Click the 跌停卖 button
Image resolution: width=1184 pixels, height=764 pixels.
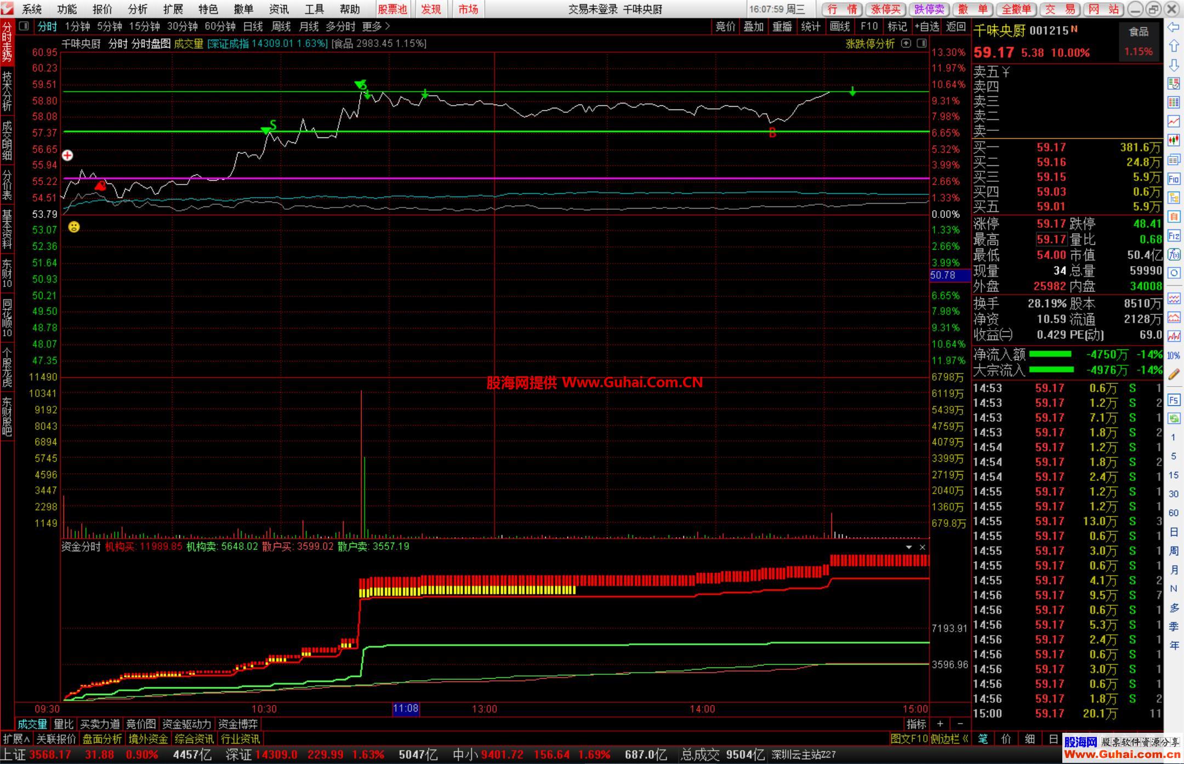coord(930,9)
